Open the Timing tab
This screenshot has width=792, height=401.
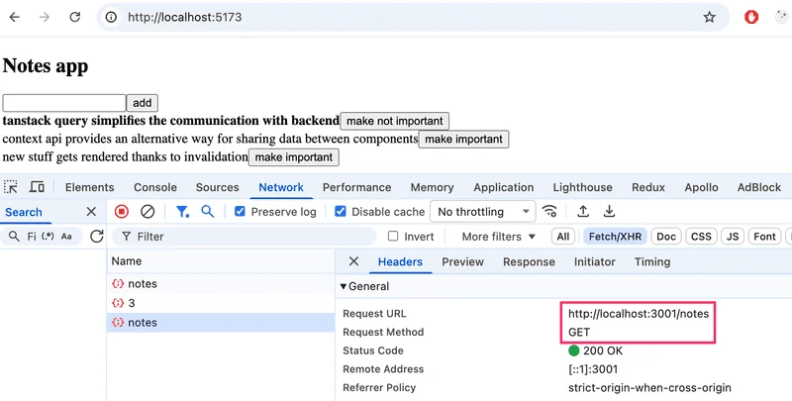point(652,261)
